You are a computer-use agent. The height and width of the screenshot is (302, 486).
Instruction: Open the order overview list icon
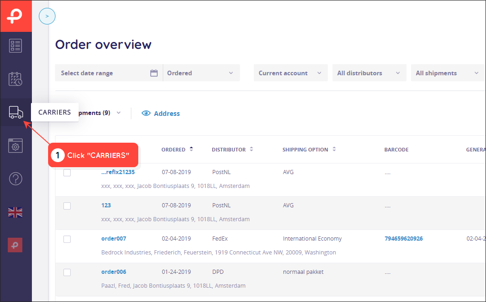coord(16,46)
